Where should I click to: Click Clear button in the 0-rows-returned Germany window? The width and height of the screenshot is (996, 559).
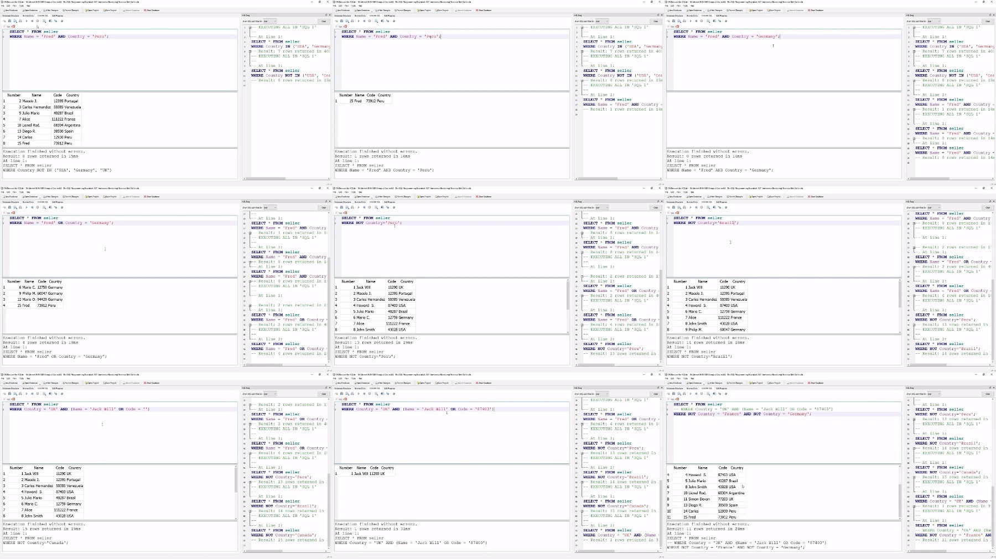pos(988,21)
